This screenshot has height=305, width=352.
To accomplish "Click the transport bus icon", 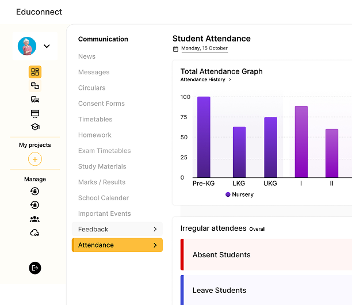I will tap(35, 100).
